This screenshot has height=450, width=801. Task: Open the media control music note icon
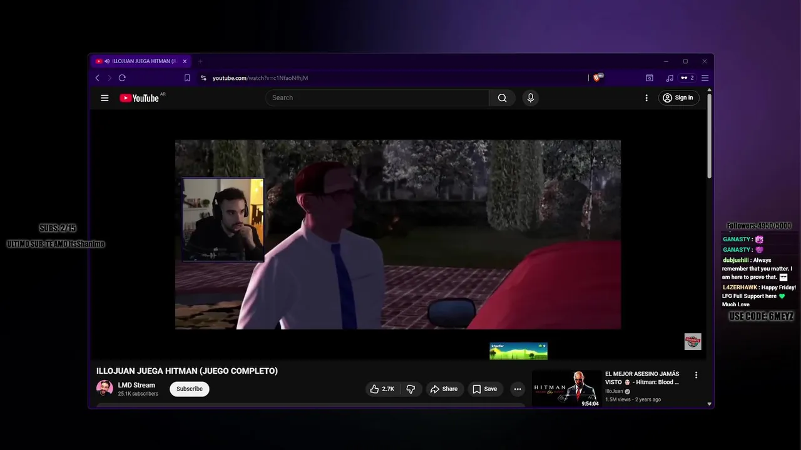[670, 78]
